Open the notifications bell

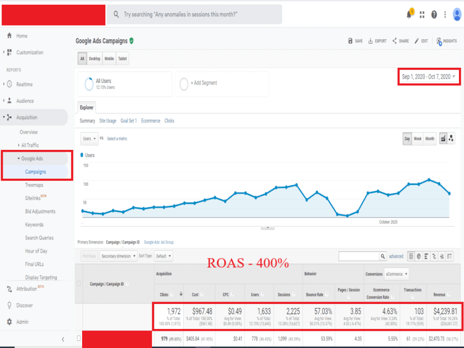coord(410,14)
